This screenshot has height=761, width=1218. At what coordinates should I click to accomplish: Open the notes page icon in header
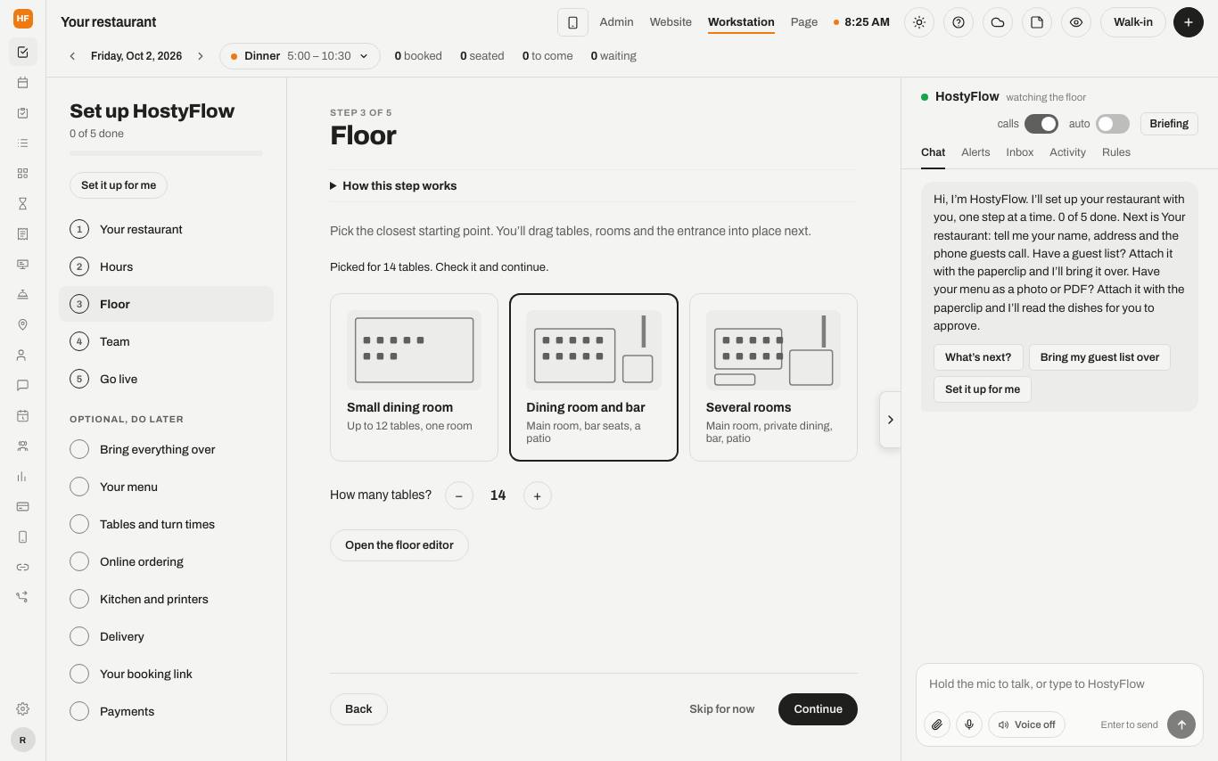coord(1037,22)
